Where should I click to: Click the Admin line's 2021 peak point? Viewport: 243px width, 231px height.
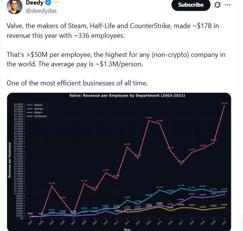[x=224, y=106]
